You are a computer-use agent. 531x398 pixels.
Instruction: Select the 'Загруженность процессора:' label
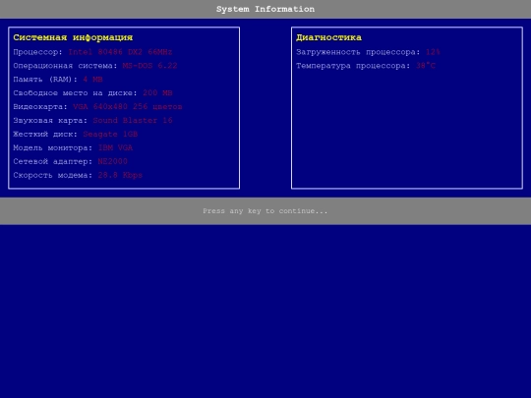[x=358, y=52]
